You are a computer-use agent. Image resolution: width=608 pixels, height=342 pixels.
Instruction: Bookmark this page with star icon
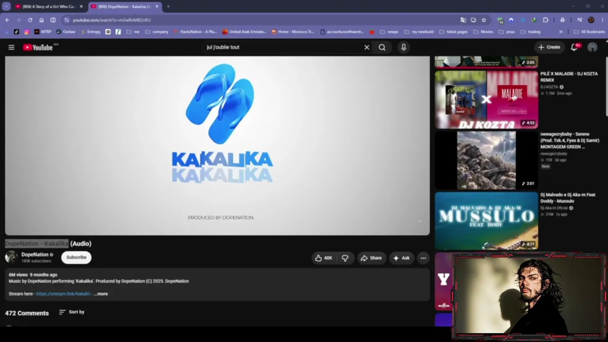pos(484,20)
